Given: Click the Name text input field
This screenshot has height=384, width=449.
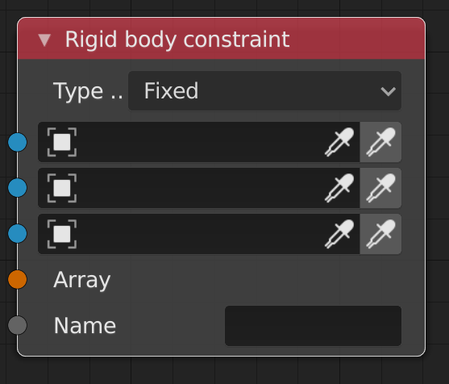Looking at the screenshot, I should coord(313,326).
